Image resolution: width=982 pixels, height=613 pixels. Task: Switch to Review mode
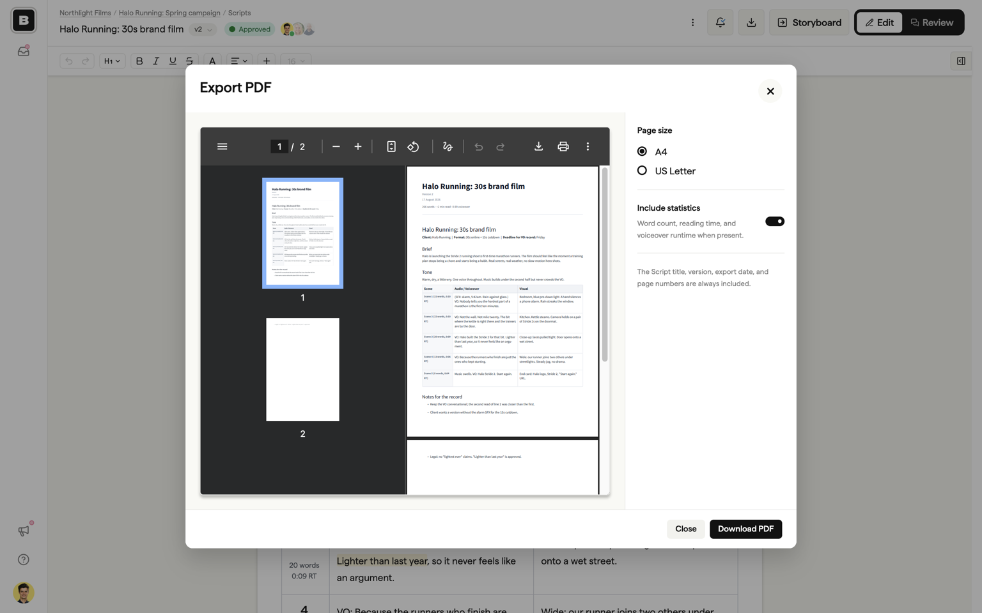click(932, 22)
